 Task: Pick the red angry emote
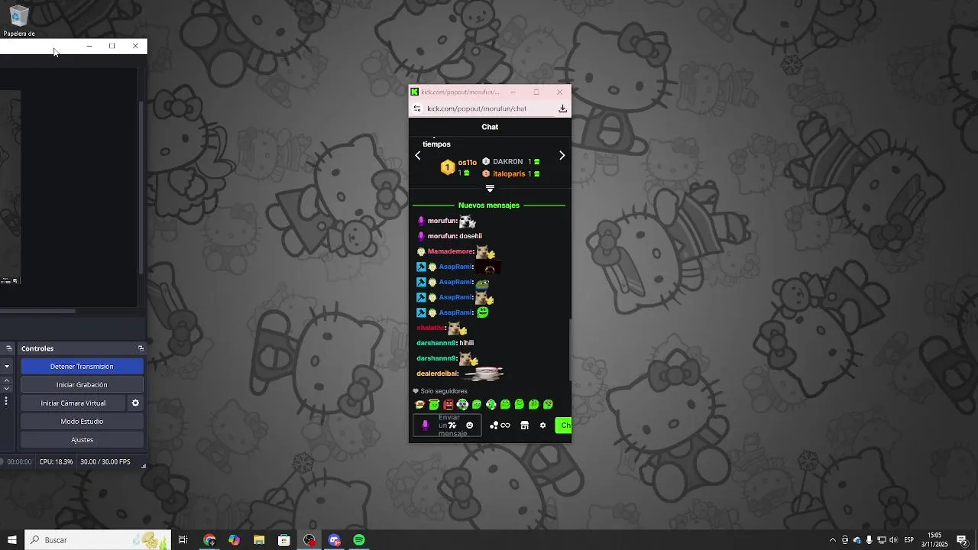[449, 405]
